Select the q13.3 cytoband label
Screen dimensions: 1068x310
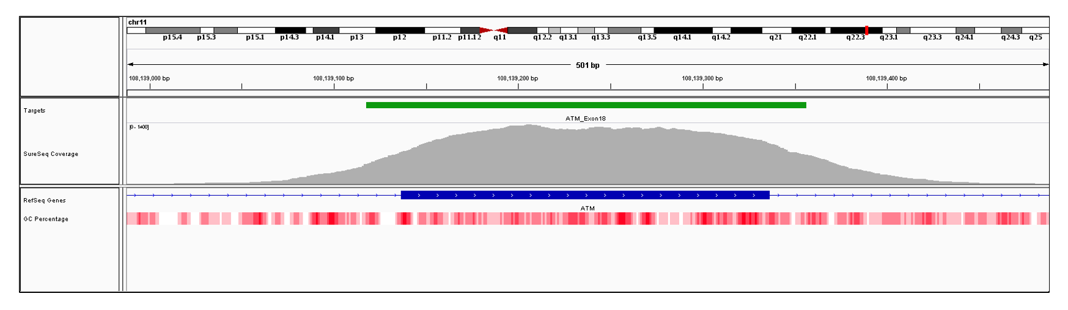[600, 37]
